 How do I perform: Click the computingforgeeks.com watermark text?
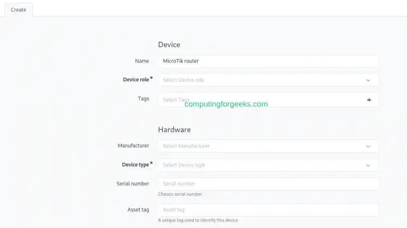tap(226, 104)
